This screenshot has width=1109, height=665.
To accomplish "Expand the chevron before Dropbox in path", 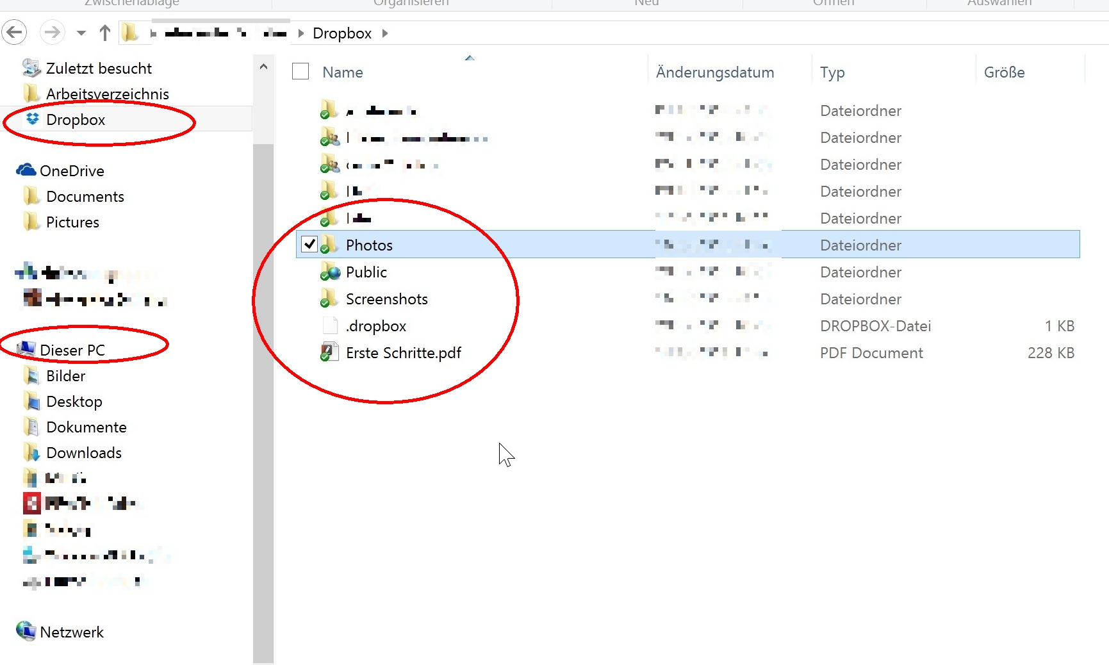I will point(301,33).
